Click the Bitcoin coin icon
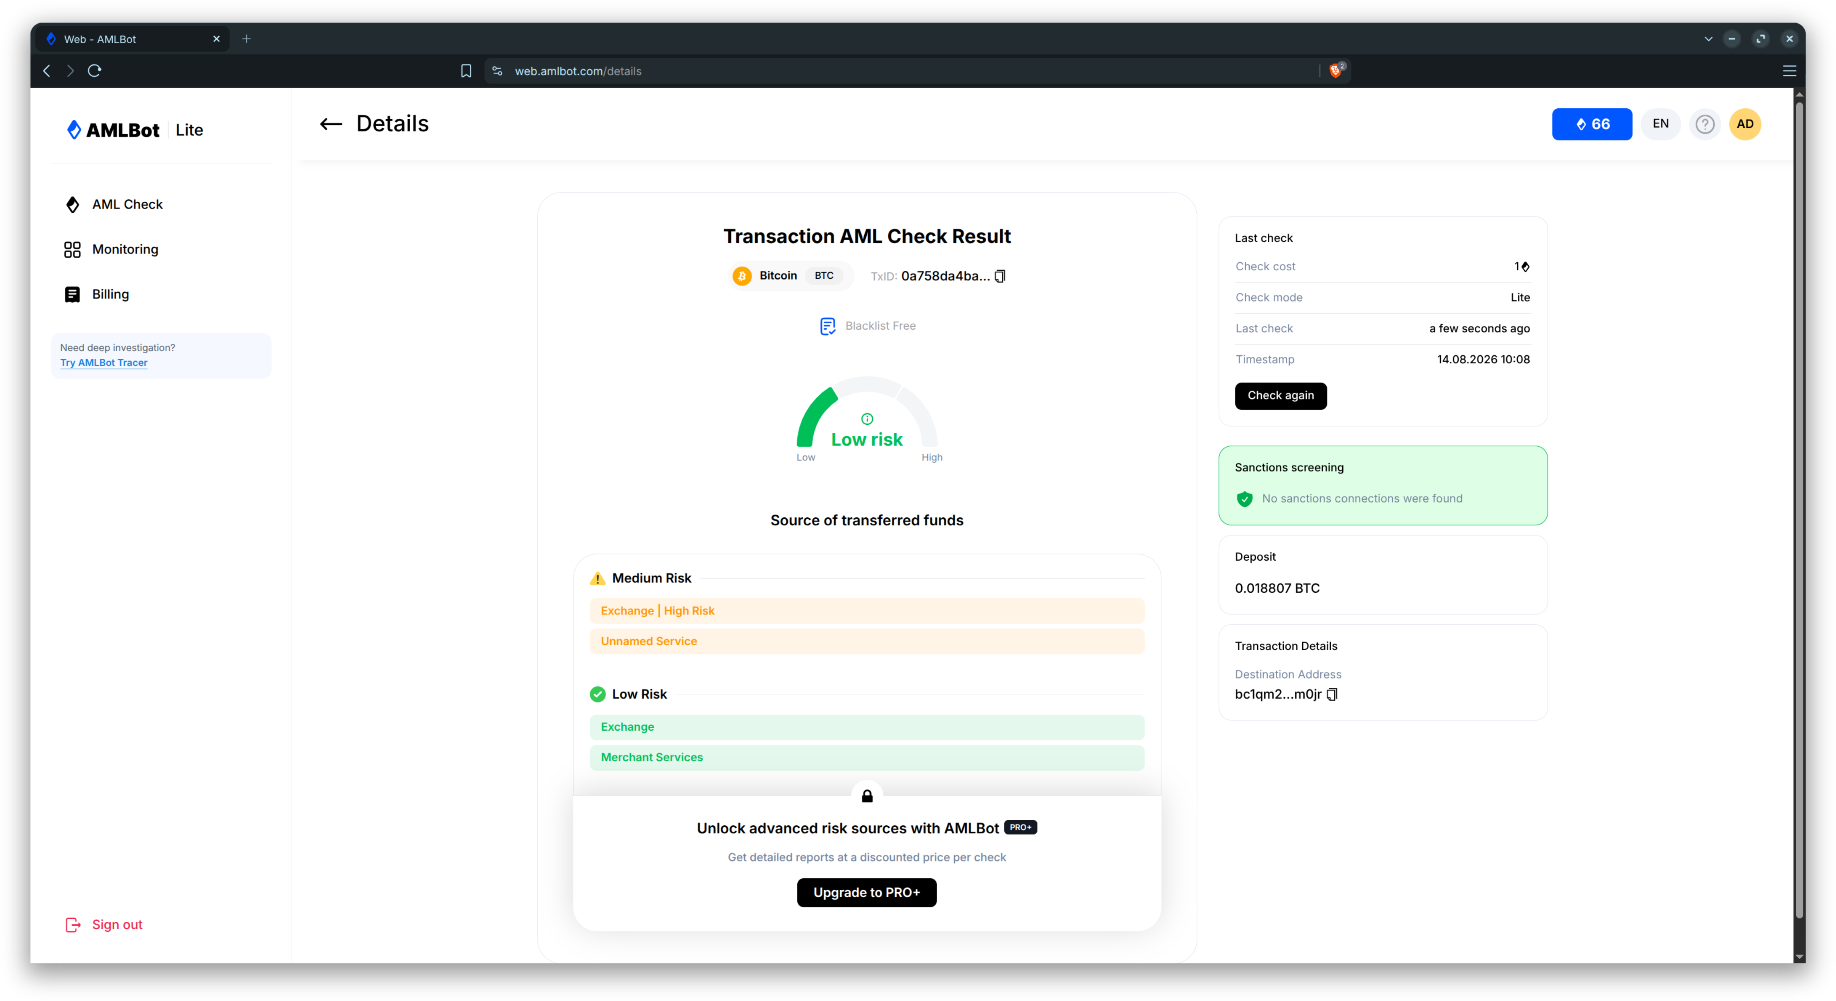 click(742, 276)
